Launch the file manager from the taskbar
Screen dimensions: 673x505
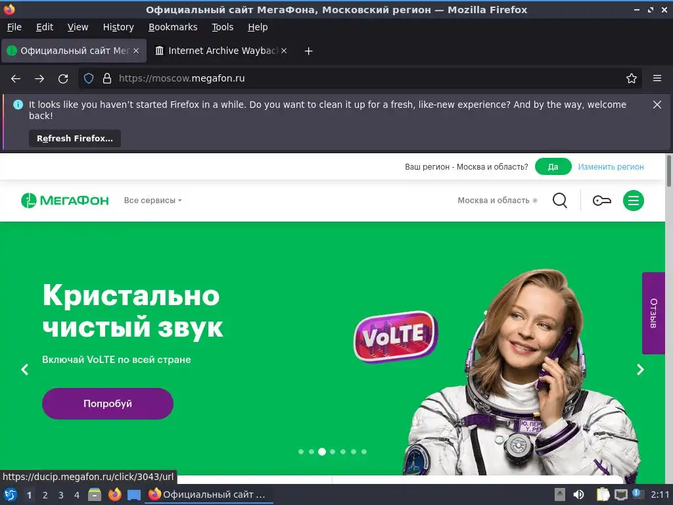point(95,494)
